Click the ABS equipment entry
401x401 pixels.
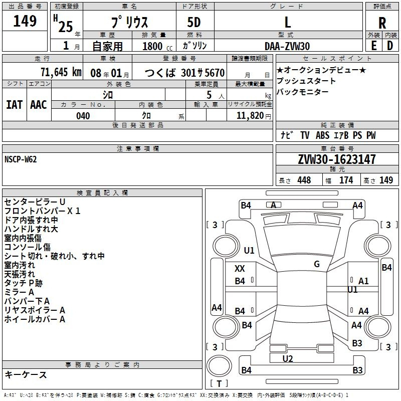pyautogui.click(x=322, y=135)
